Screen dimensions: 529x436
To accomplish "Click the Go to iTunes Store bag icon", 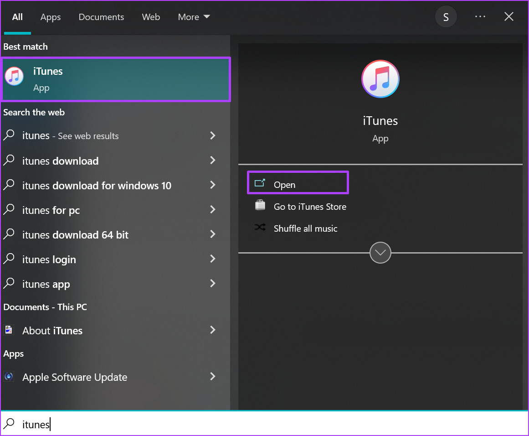I will coord(260,206).
